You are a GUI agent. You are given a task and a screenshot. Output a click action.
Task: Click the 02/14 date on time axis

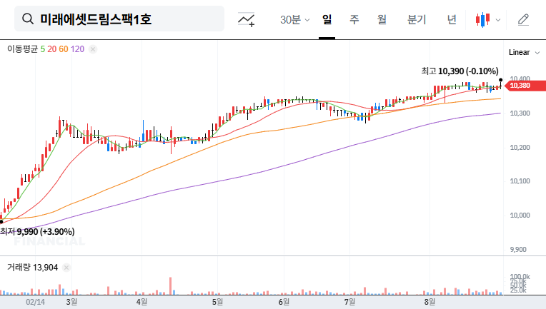(35, 302)
